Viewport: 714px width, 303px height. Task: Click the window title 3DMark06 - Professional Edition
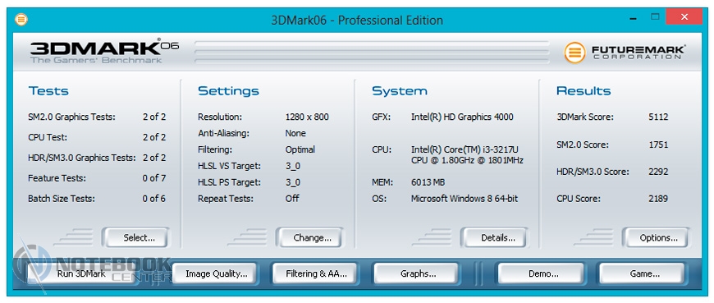tap(357, 21)
